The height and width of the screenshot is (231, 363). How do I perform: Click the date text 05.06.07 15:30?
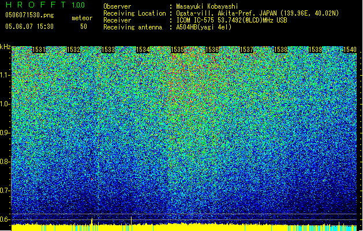(29, 27)
